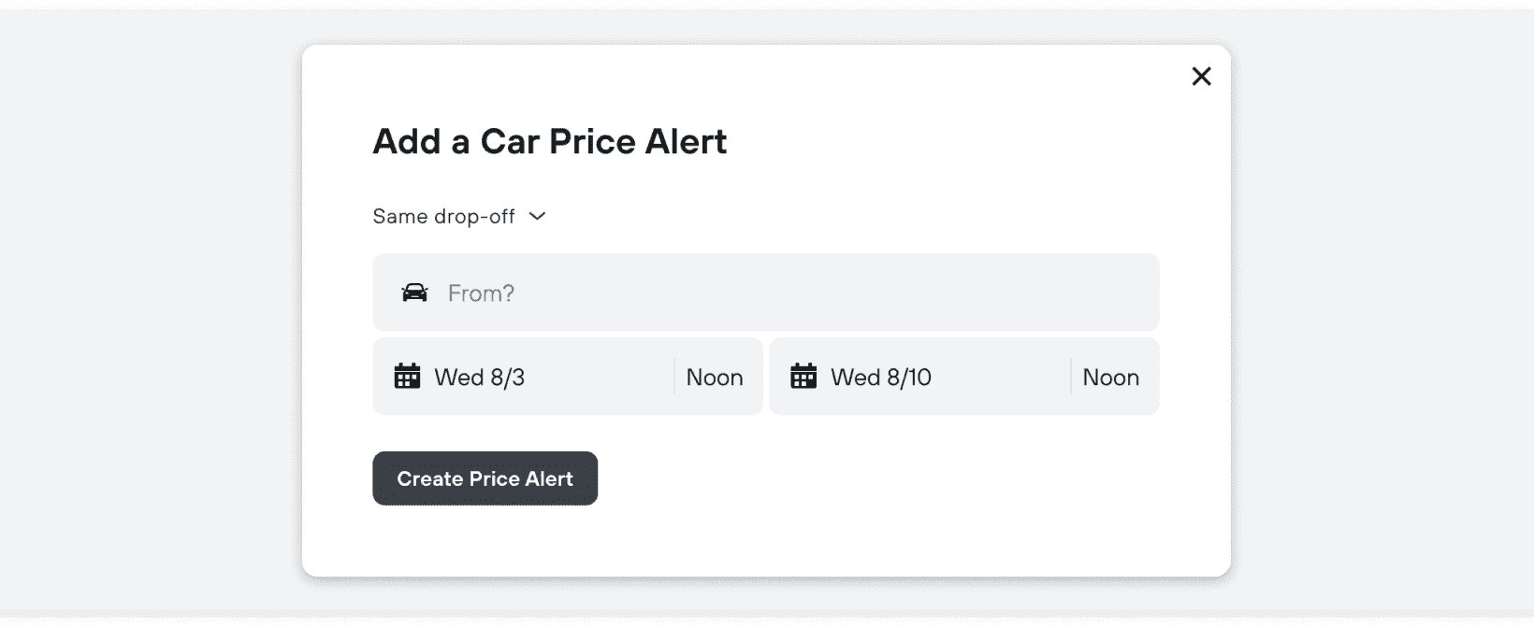Click the calendar icon next to Wed 8/10
The height and width of the screenshot is (628, 1534).
pyautogui.click(x=804, y=377)
